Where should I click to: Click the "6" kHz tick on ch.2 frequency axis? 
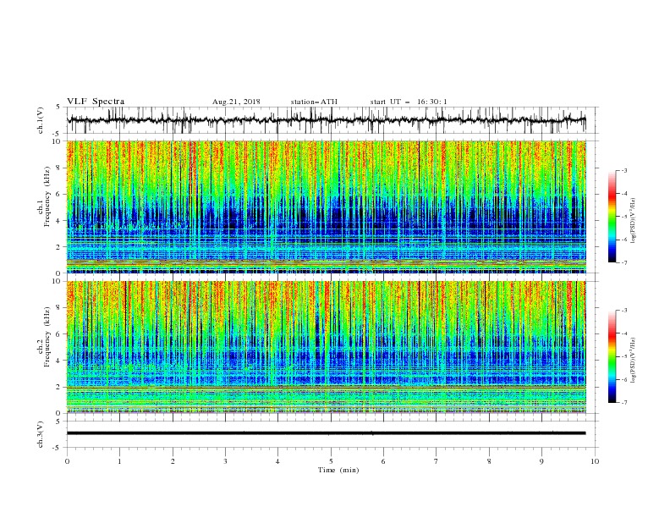[x=59, y=334]
